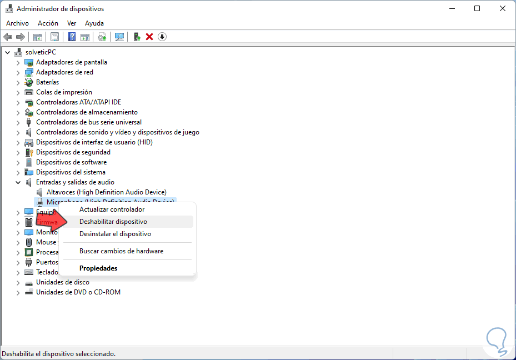Click the Back arrow in the toolbar
The width and height of the screenshot is (516, 360).
pyautogui.click(x=8, y=37)
